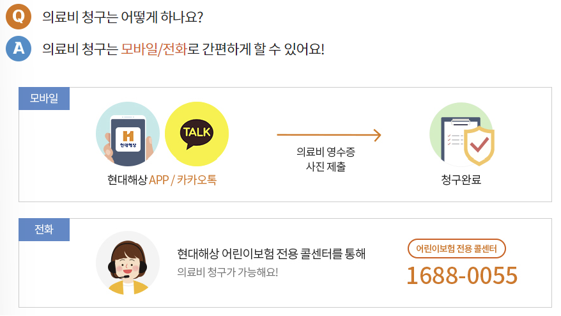The image size is (561, 316).
Task: Select the KakaoTalk TALK icon
Action: tap(197, 134)
